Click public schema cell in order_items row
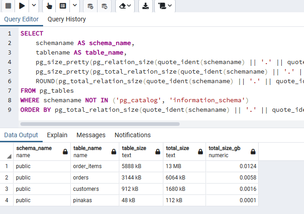Screen dimensions: 304x214 [x=42, y=166]
